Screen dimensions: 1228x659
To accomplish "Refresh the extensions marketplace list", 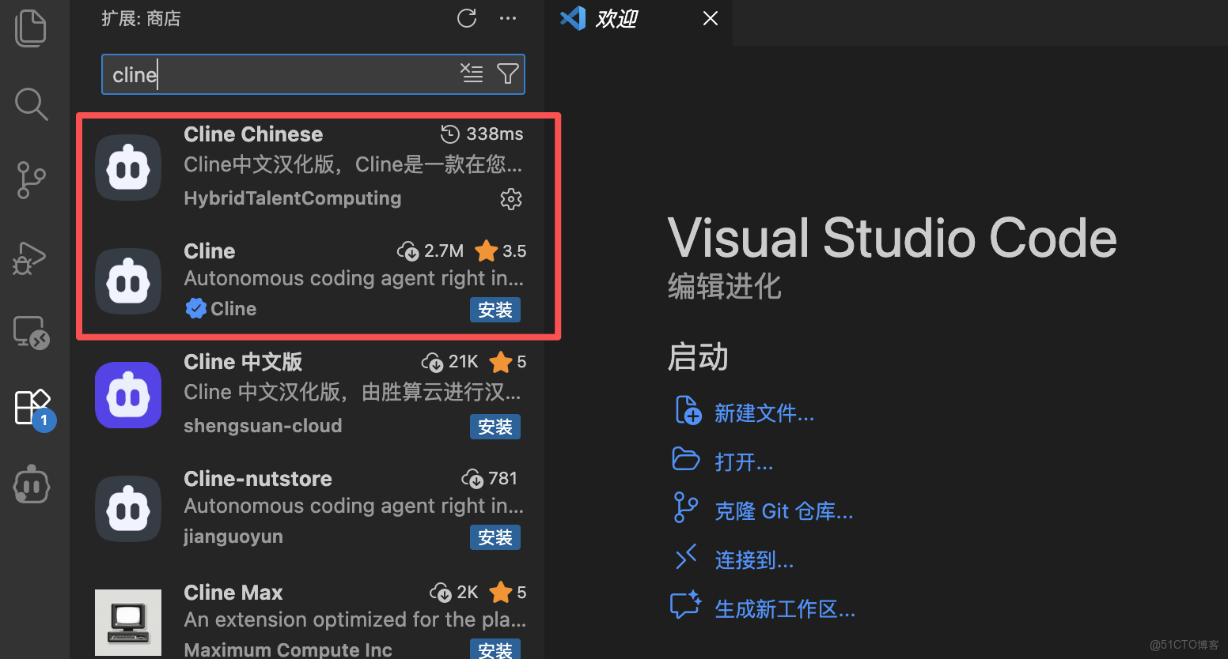I will [467, 18].
